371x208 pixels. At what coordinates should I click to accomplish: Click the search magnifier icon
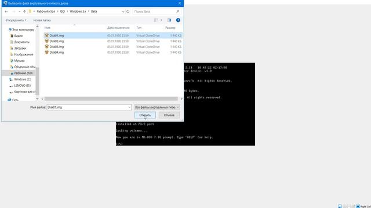point(178,12)
